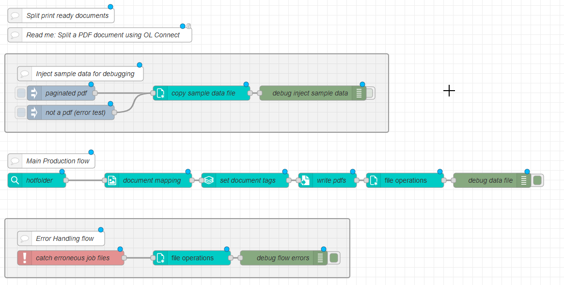Enable the debug inject sample data node toggle
564x285 pixels.
click(370, 93)
